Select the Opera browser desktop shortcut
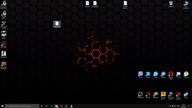Image resolution: width=192 pixels, height=108 pixels. click(171, 75)
